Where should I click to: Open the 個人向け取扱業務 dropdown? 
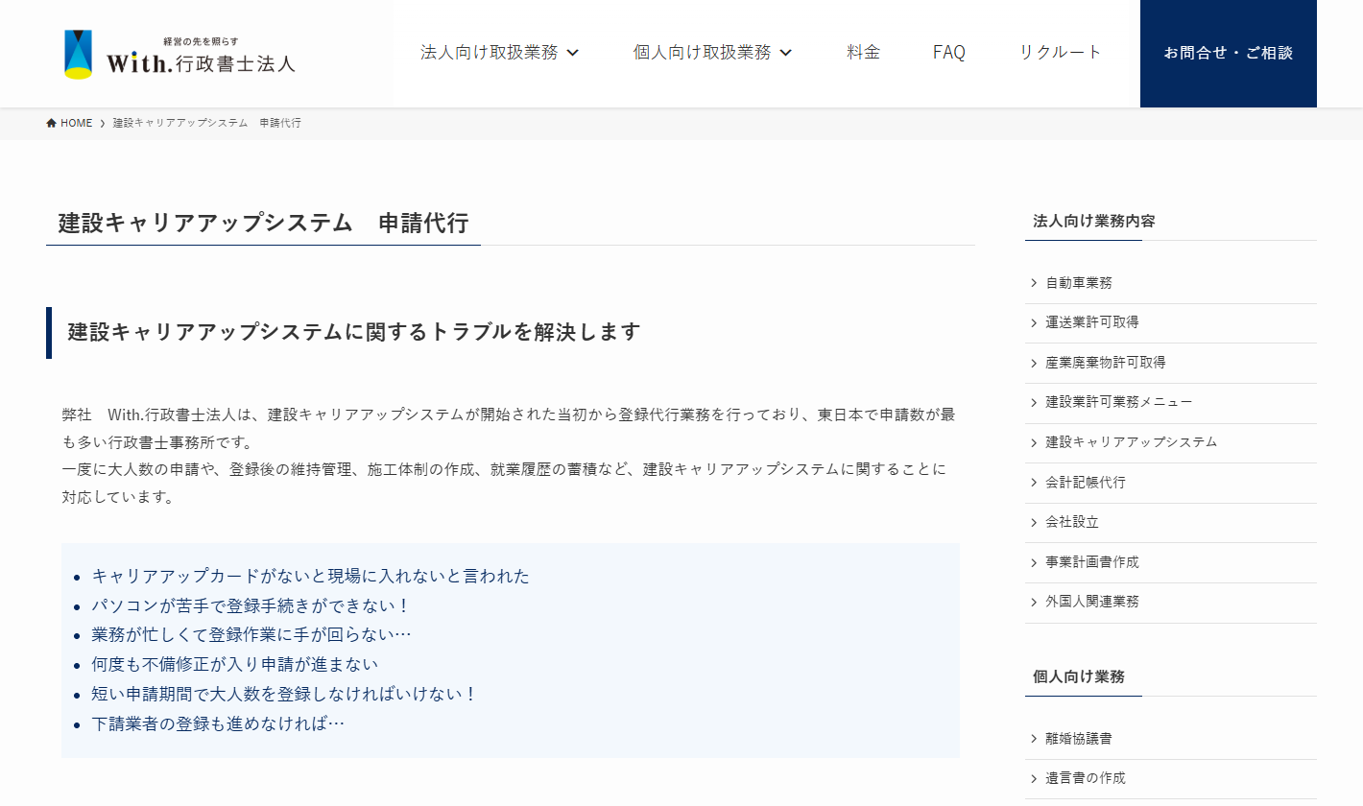pyautogui.click(x=712, y=53)
